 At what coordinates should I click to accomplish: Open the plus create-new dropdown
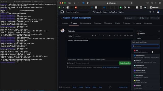[x=154, y=12]
